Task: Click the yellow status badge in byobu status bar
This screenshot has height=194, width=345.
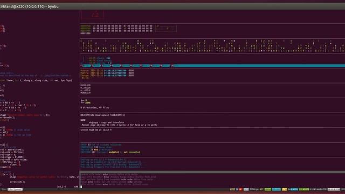Action: tap(284, 189)
